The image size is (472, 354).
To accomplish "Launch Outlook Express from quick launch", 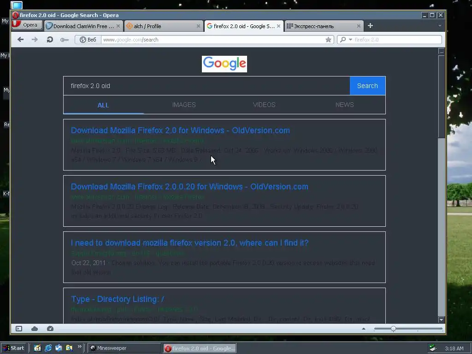I will [x=59, y=348].
